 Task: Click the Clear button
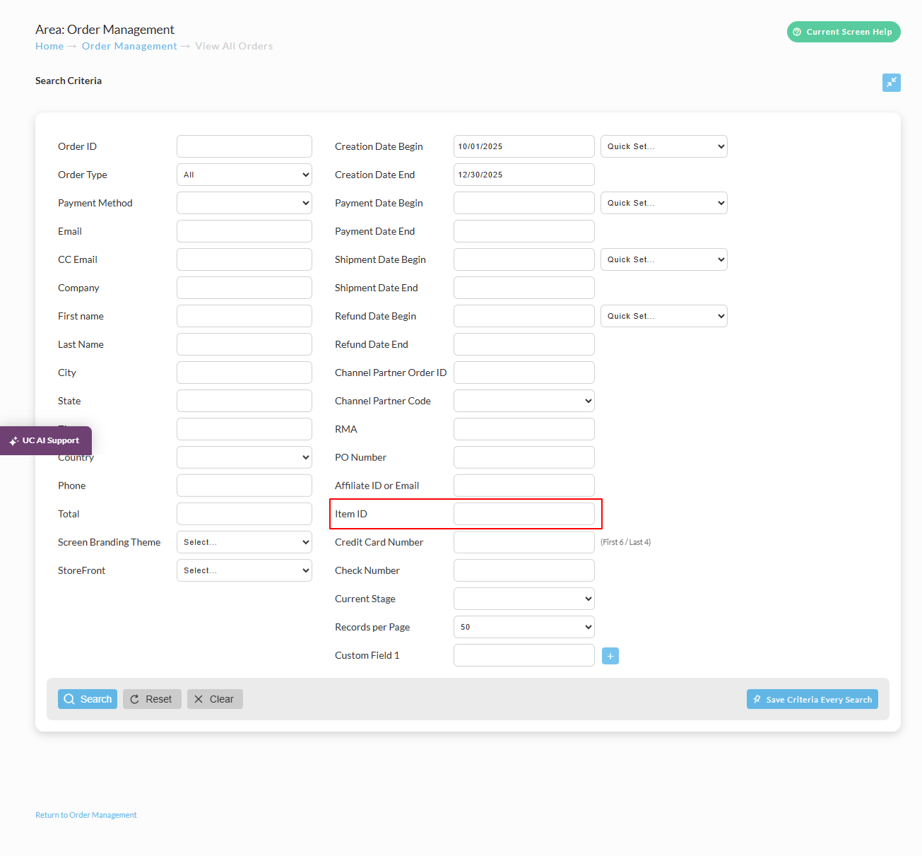(215, 699)
